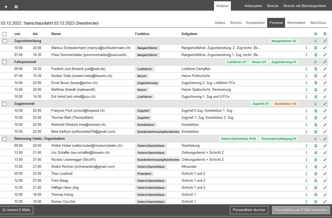Add a person to the Zugvorbereitung group
Screen dimensions: 332x218
tap(316, 41)
